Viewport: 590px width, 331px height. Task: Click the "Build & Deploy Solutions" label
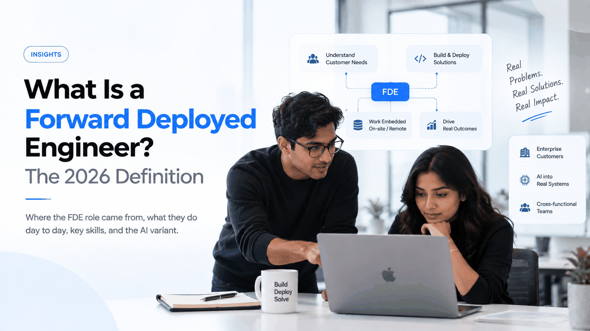point(451,59)
